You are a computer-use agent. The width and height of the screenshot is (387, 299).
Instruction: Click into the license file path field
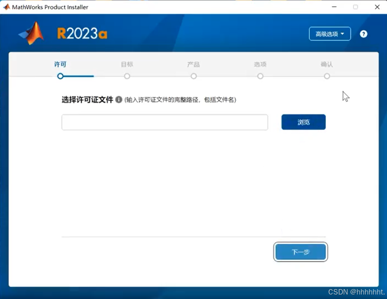point(165,122)
